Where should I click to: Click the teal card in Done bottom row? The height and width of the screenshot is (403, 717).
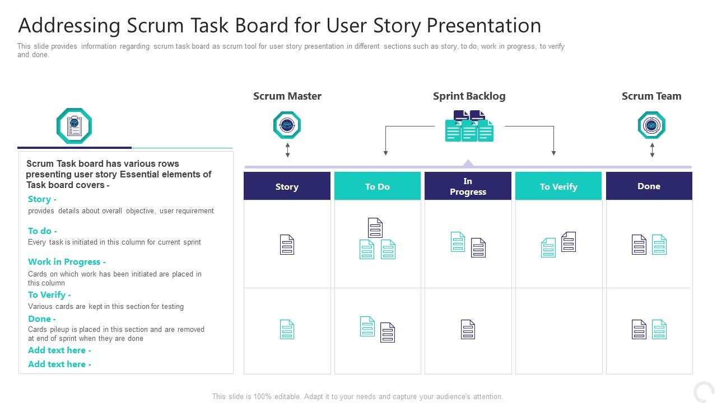[659, 329]
